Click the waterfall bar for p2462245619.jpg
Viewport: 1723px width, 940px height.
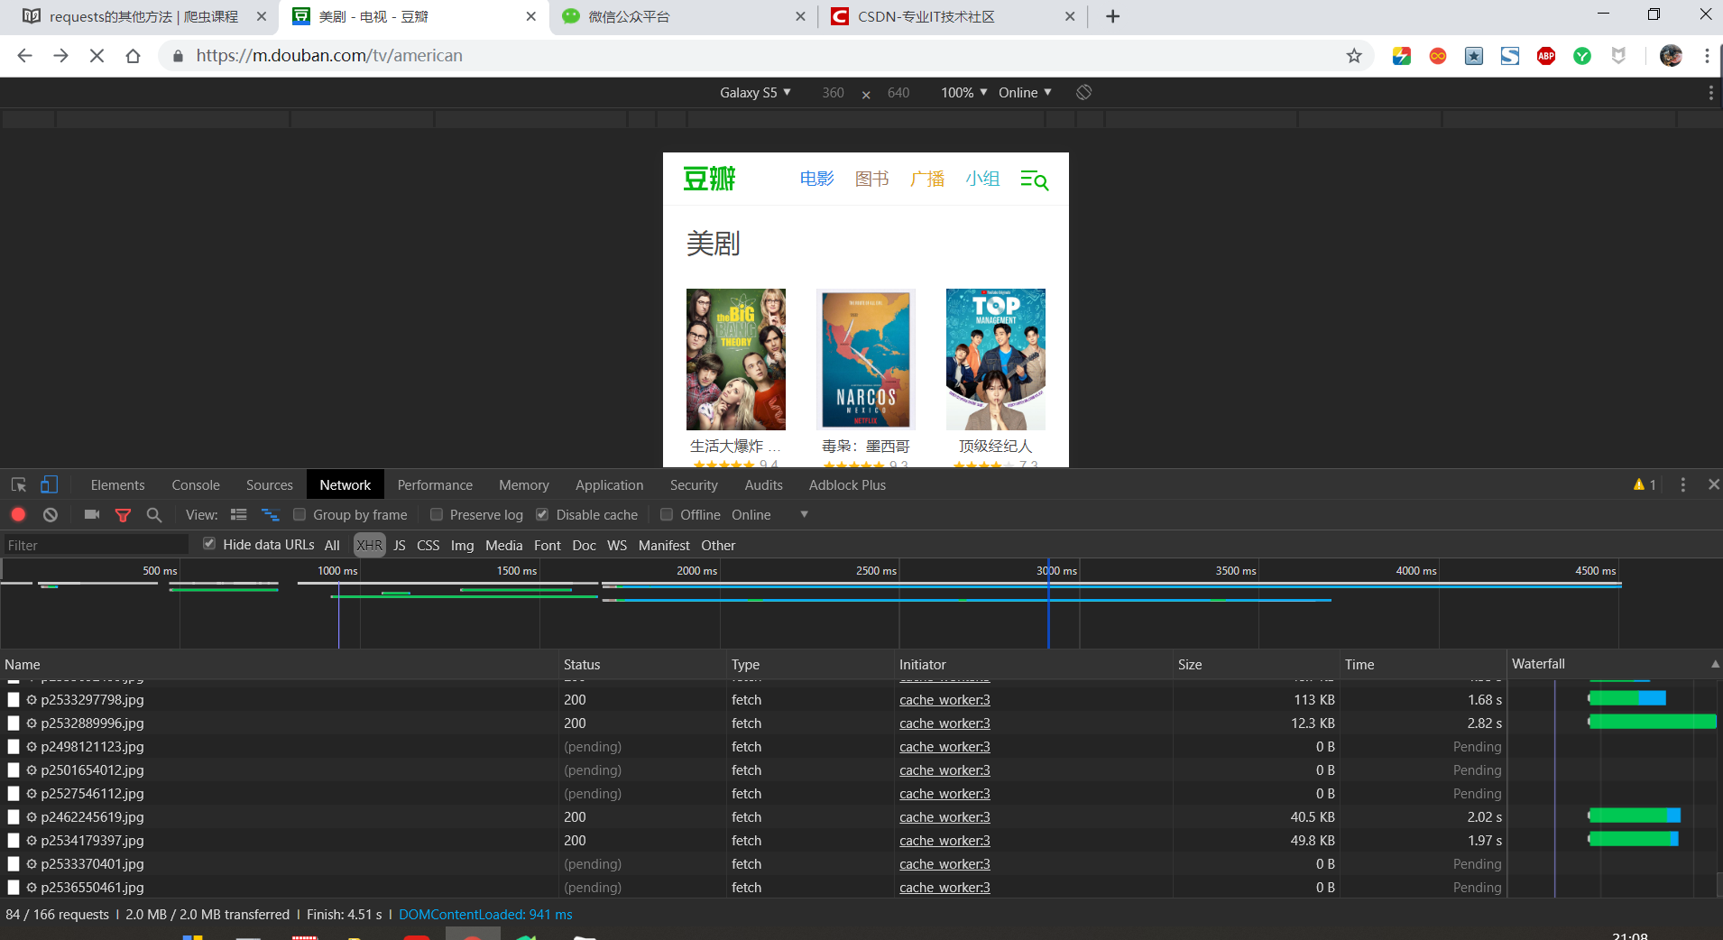coord(1634,816)
